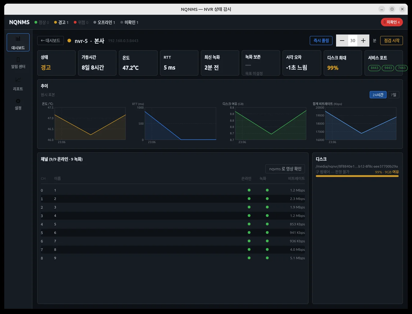Open the 알림 센터 sidebar item
Image resolution: width=412 pixels, height=314 pixels.
click(x=18, y=63)
